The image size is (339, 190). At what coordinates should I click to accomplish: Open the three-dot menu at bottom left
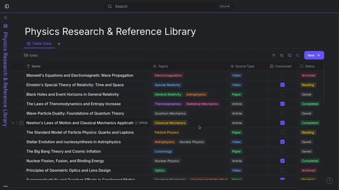pos(5,186)
